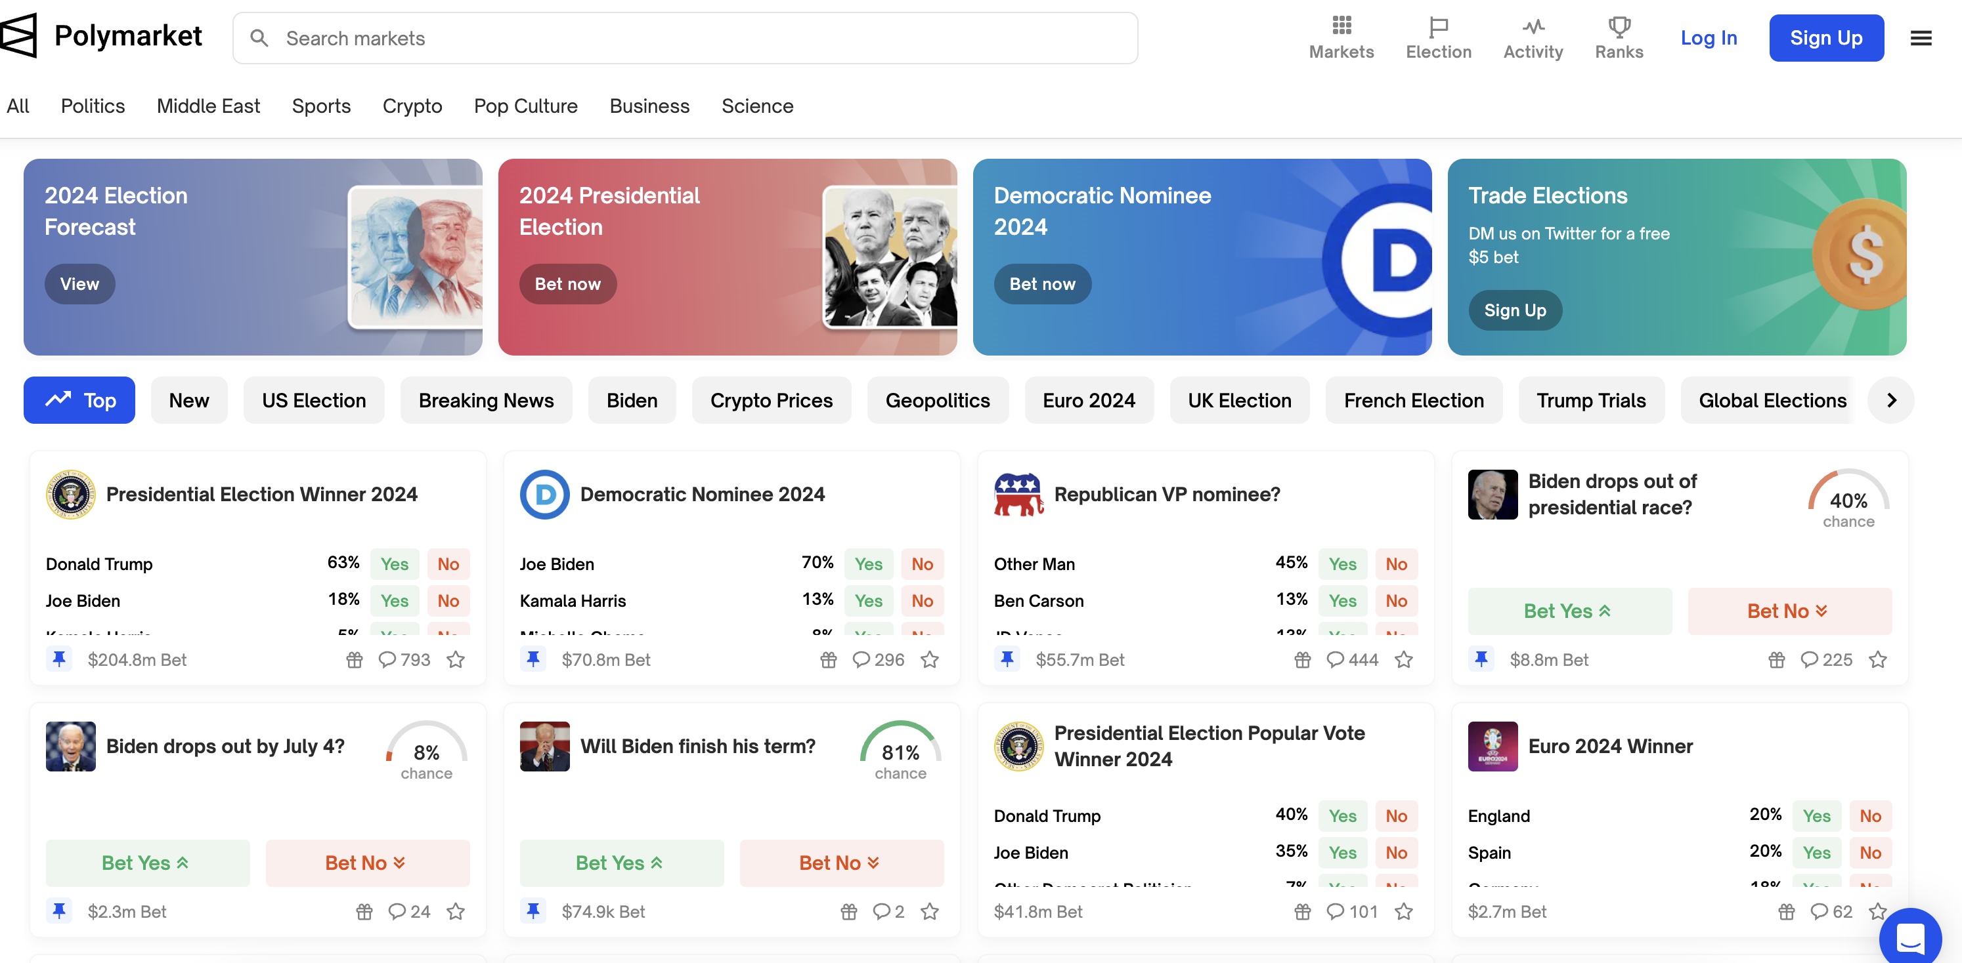Click the 81% chance gauge

(x=900, y=752)
